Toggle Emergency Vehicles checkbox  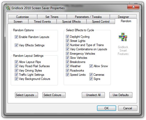coord(67,54)
